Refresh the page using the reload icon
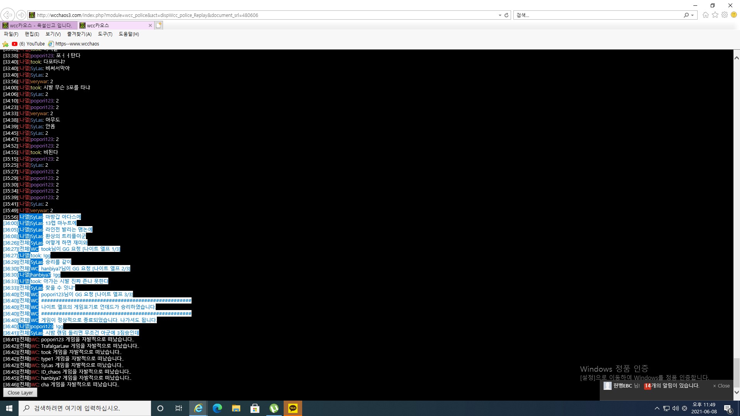Screen dimensions: 740x416 pyautogui.click(x=506, y=15)
